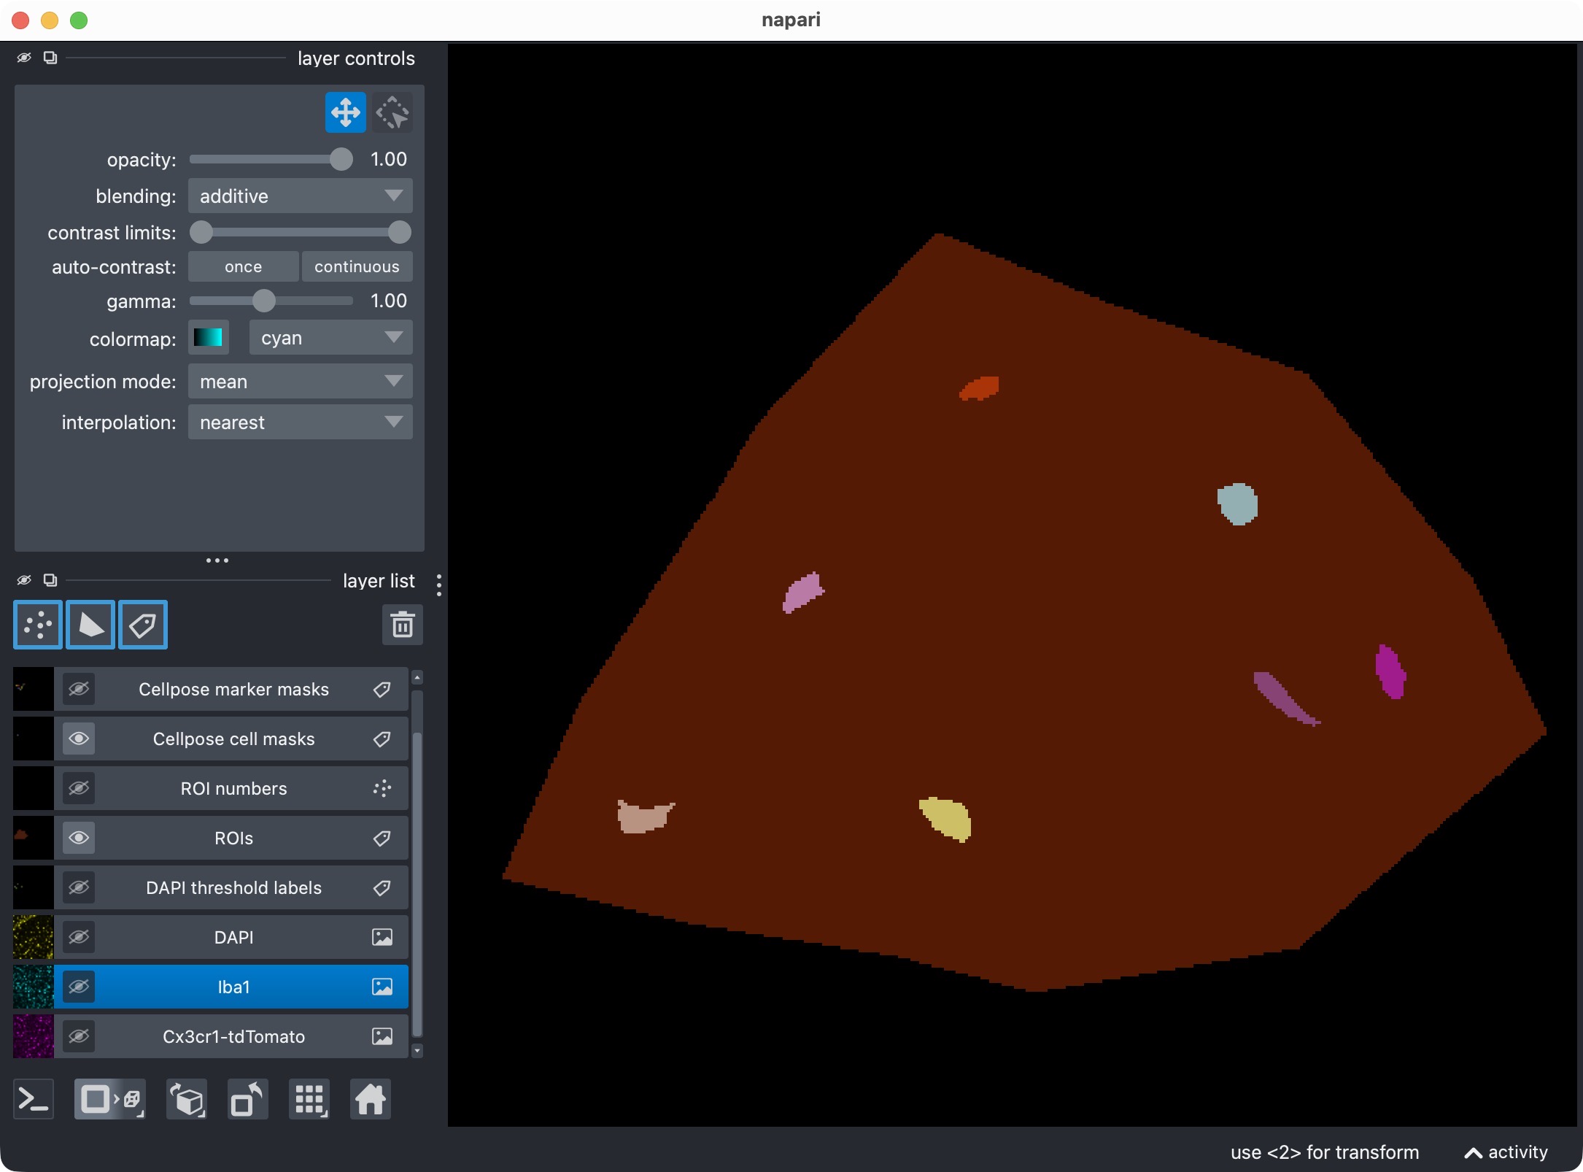The height and width of the screenshot is (1172, 1583).
Task: Create a new points layer
Action: (38, 625)
